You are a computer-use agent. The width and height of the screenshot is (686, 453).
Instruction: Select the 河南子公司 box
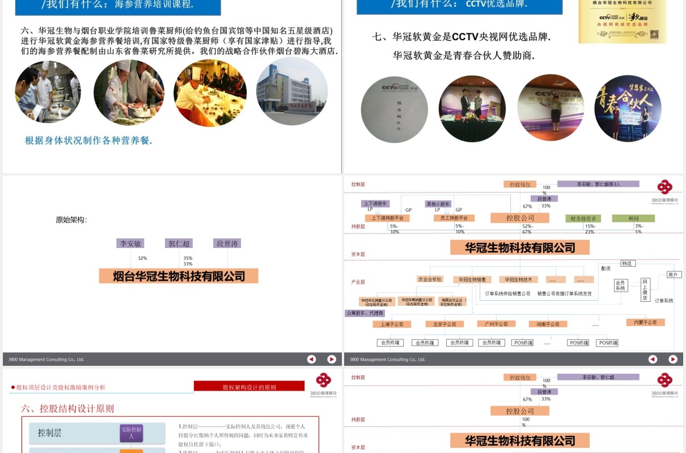coord(548,324)
